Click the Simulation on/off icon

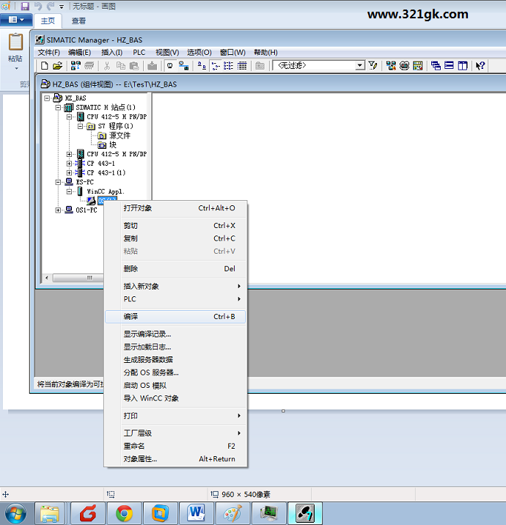(x=405, y=66)
